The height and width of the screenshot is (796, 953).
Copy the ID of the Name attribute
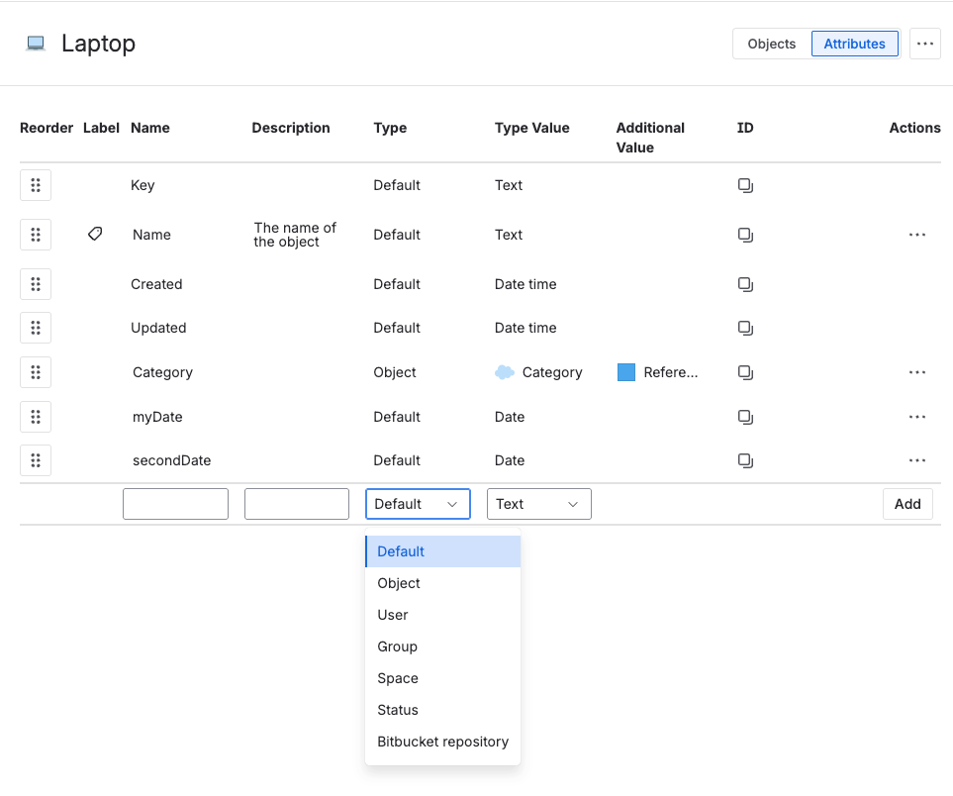tap(745, 235)
